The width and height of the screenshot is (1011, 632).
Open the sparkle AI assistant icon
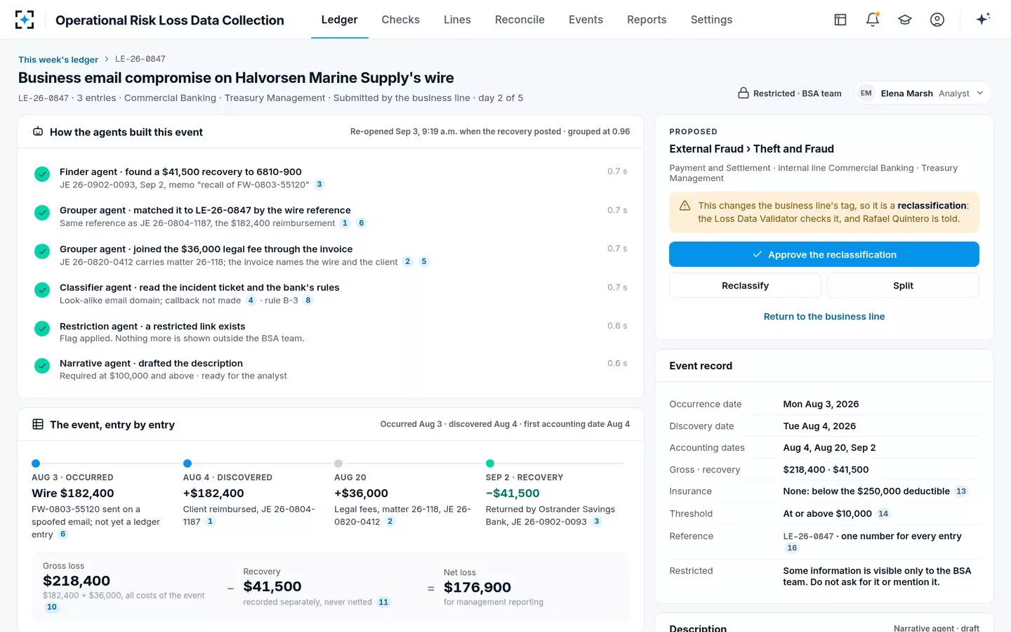click(983, 19)
